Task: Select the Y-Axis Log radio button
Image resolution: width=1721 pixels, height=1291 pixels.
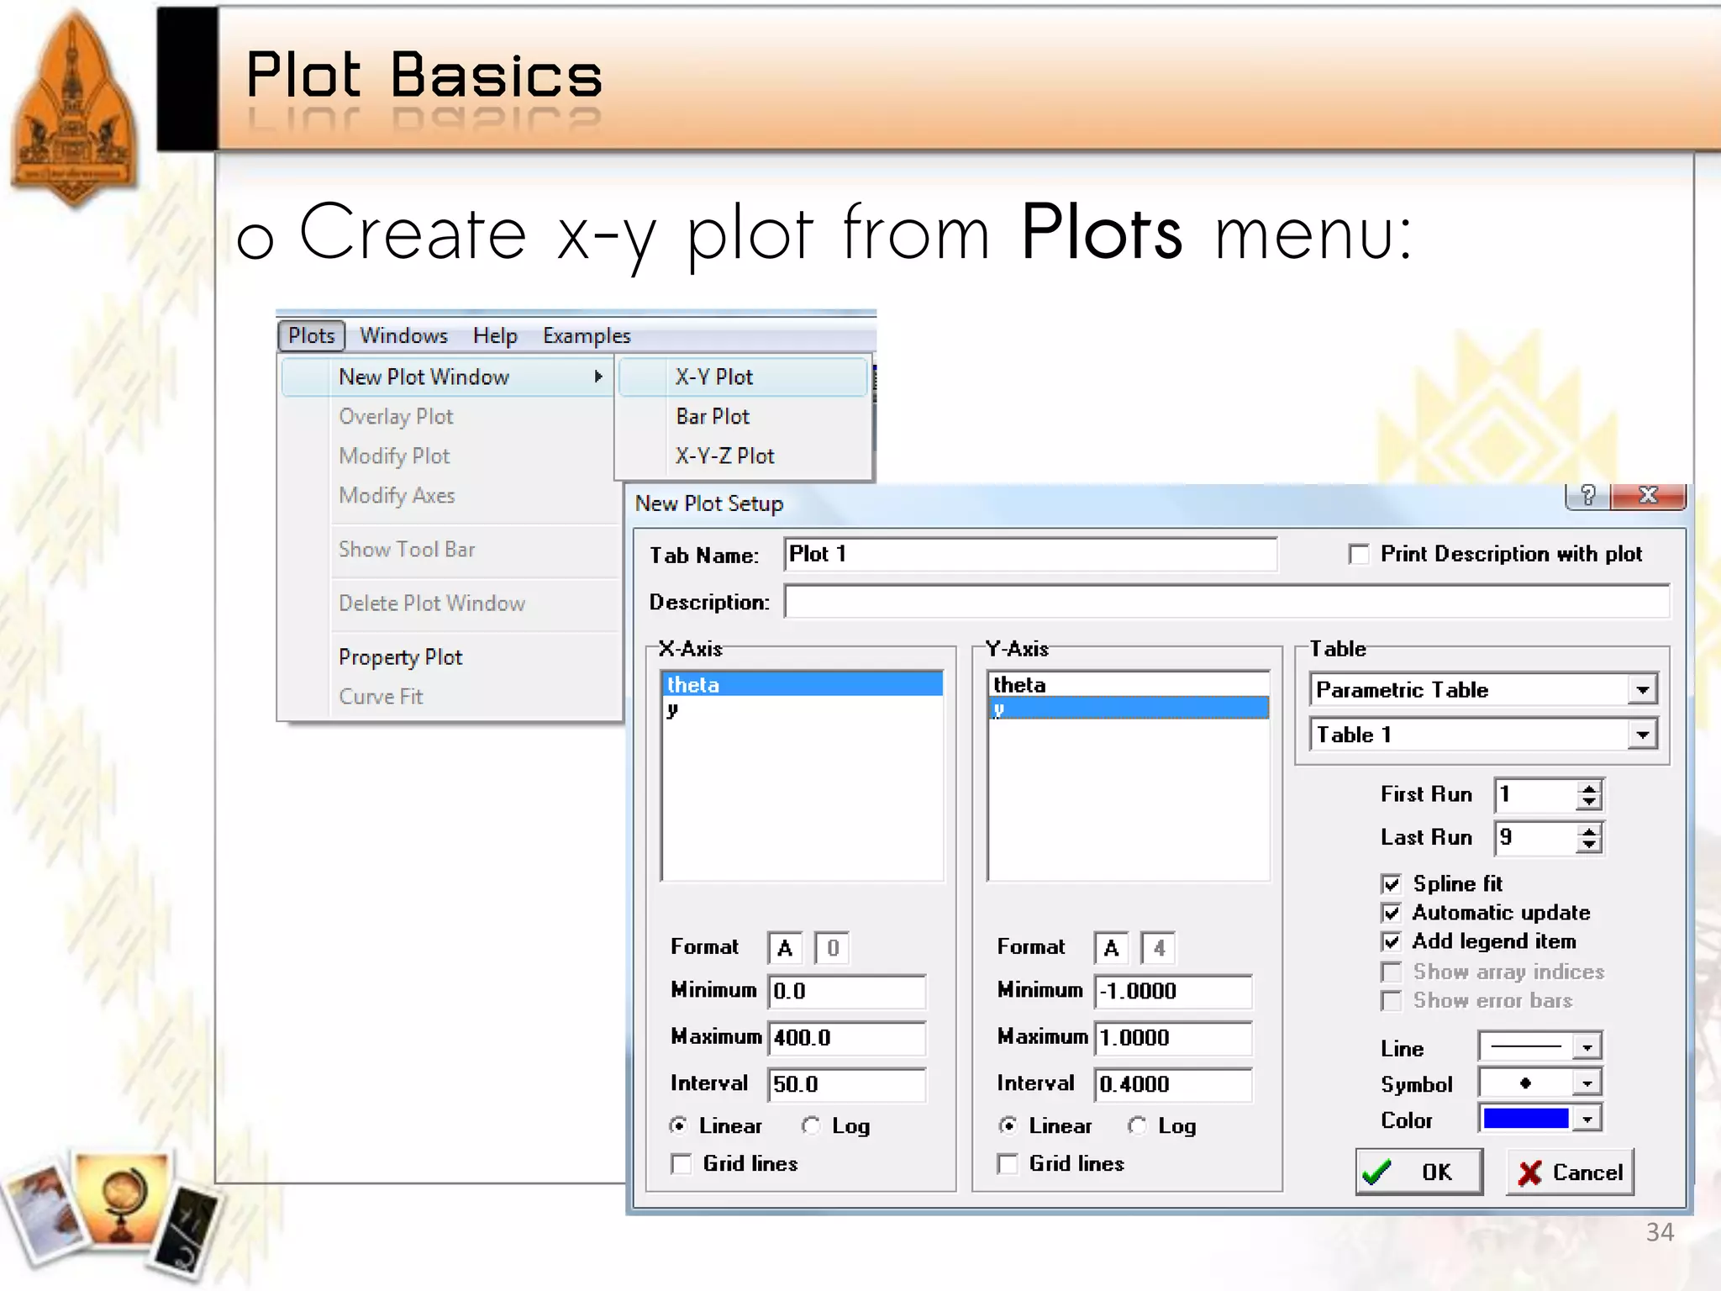Action: (x=1137, y=1125)
